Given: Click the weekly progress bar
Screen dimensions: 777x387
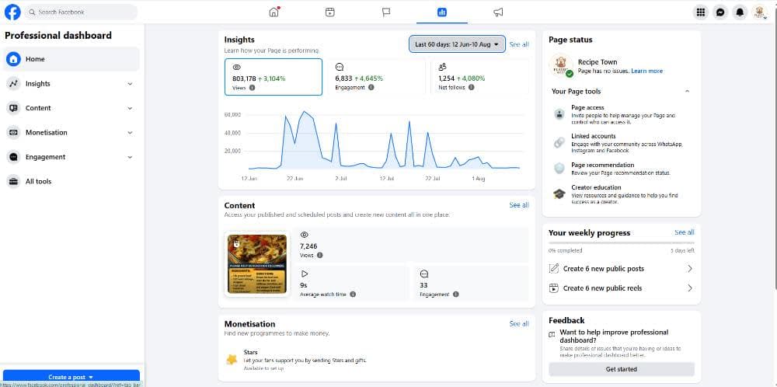Looking at the screenshot, I should click(x=622, y=242).
